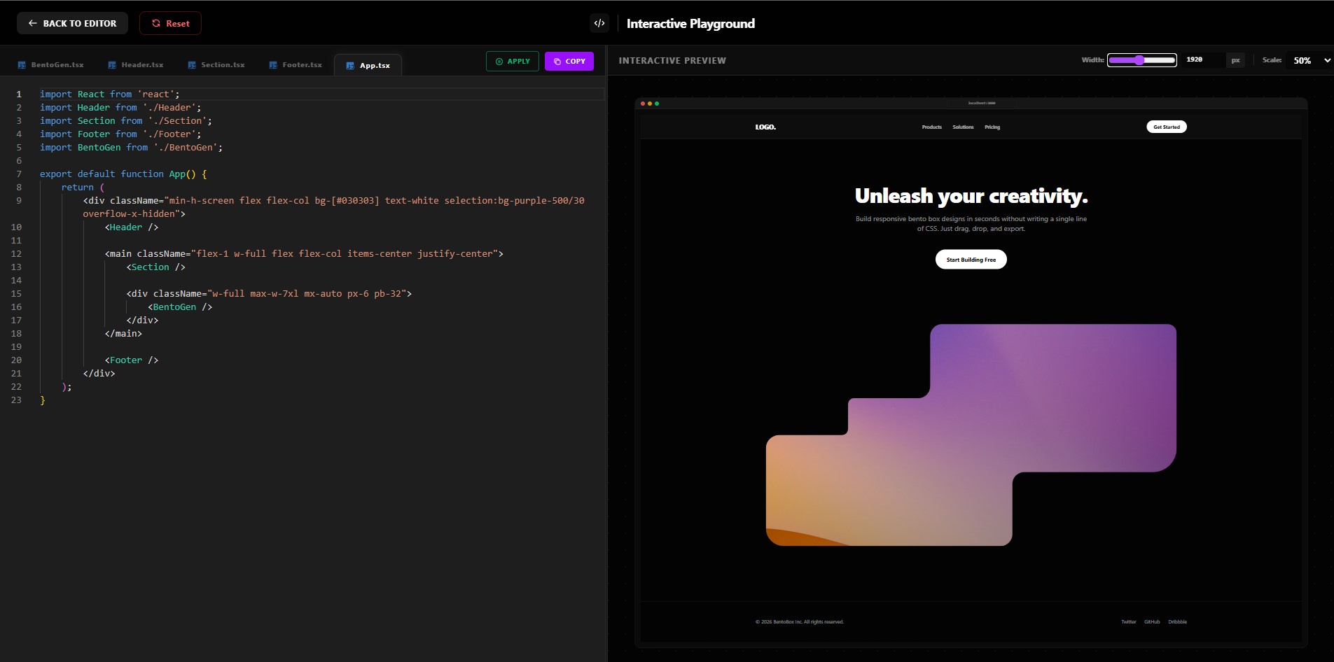Click the copy icon in the COPY button
The height and width of the screenshot is (662, 1334).
click(557, 62)
